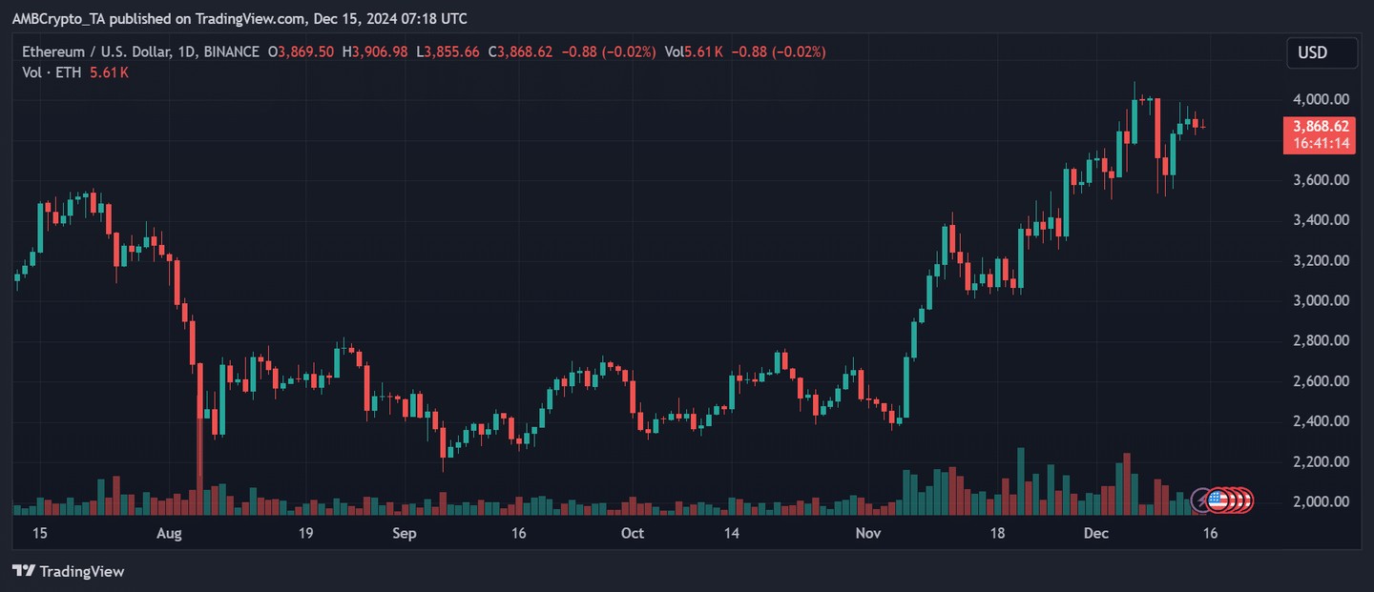The width and height of the screenshot is (1374, 592).
Task: Click the US flag economic event icon
Action: point(1217,500)
